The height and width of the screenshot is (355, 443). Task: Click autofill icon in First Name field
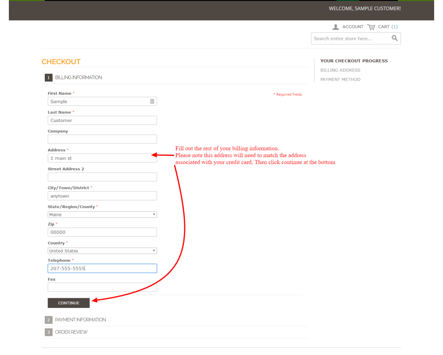(x=152, y=102)
